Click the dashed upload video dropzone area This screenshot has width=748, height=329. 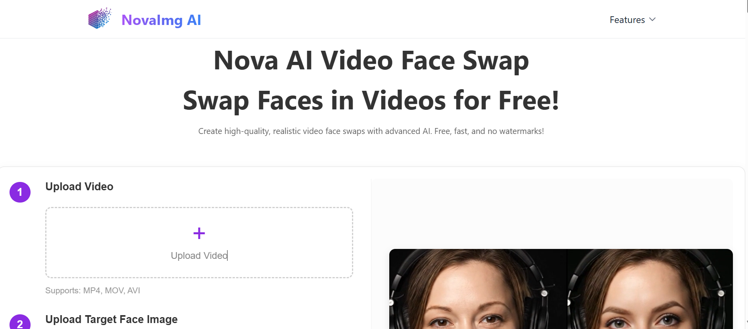click(x=199, y=243)
